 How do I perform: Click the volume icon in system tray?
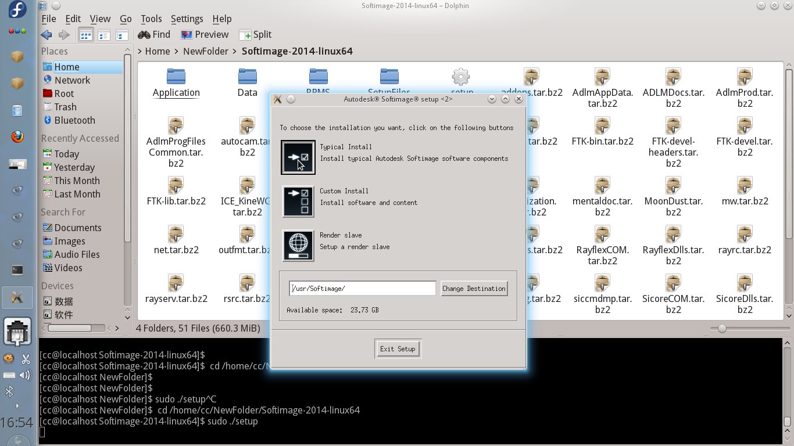[25, 375]
